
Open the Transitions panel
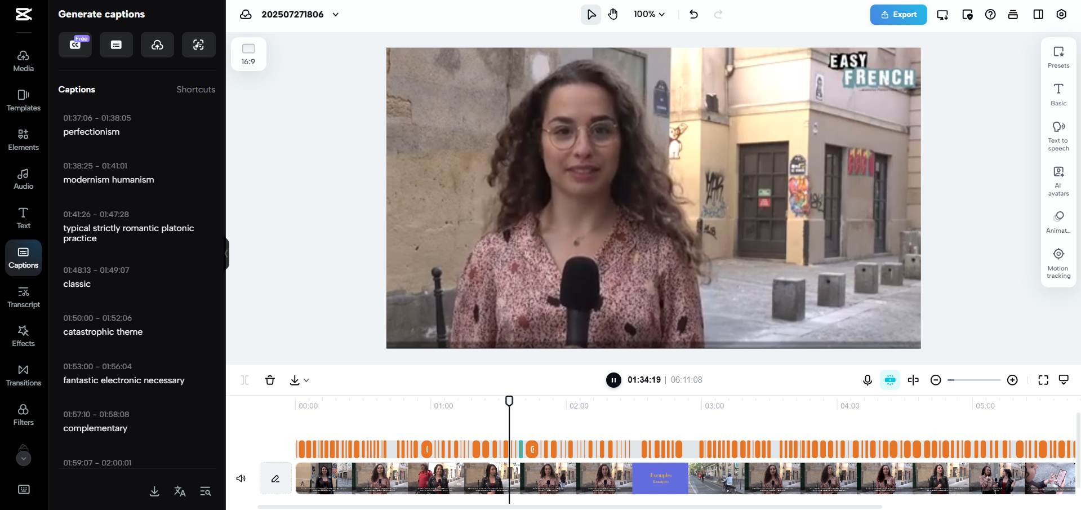[x=23, y=375]
